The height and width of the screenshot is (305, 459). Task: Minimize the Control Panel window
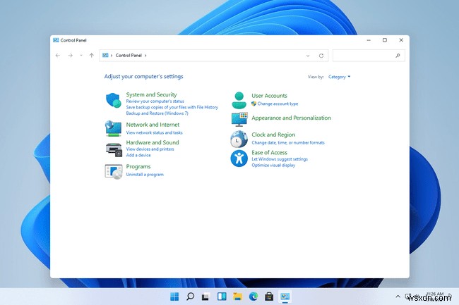pos(369,40)
